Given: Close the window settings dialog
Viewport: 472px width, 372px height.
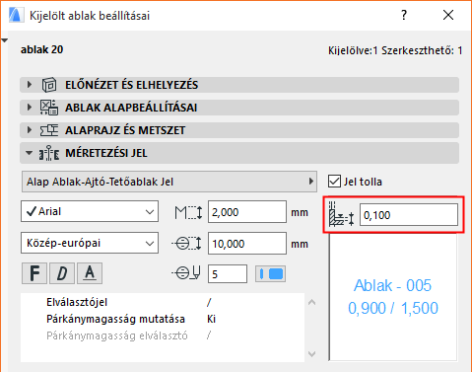Looking at the screenshot, I should tap(448, 15).
